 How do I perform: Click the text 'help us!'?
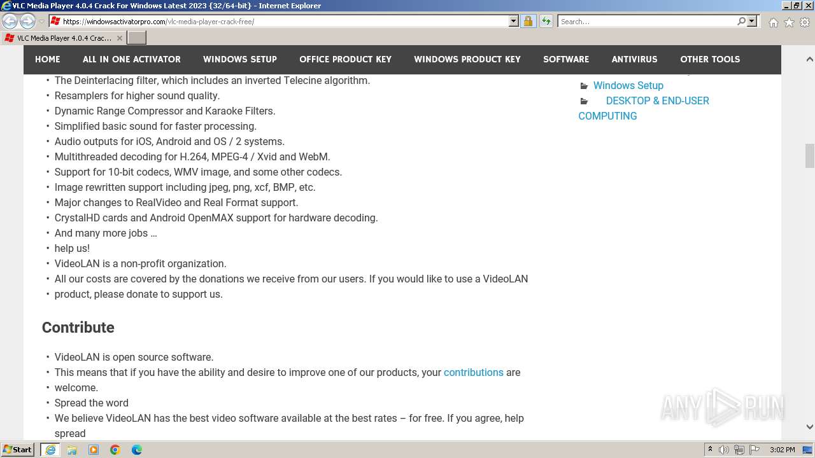tap(72, 248)
